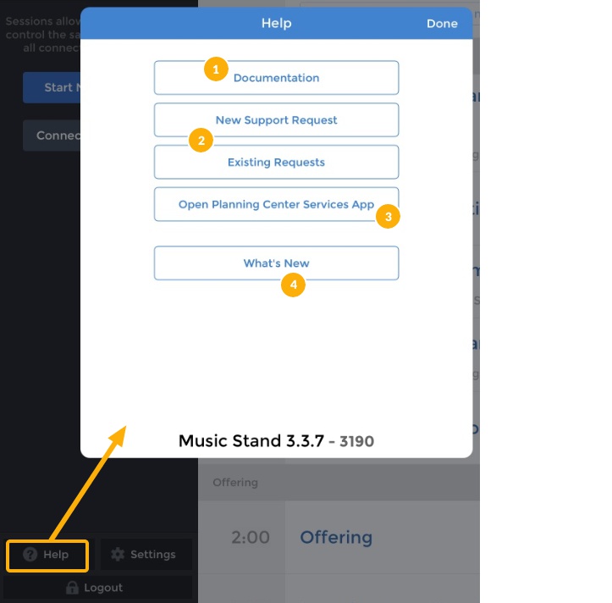This screenshot has height=603, width=612.
Task: Click the Help question mark icon
Action: click(30, 554)
